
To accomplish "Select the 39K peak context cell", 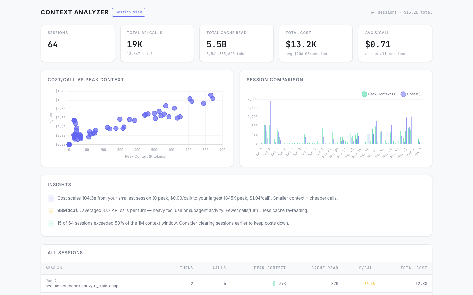I will pyautogui.click(x=282, y=284).
